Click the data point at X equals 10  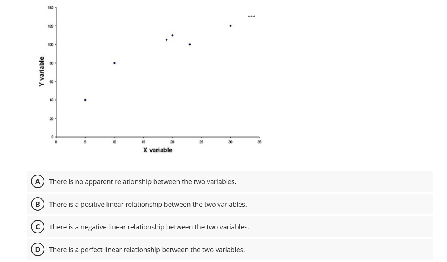click(x=114, y=62)
